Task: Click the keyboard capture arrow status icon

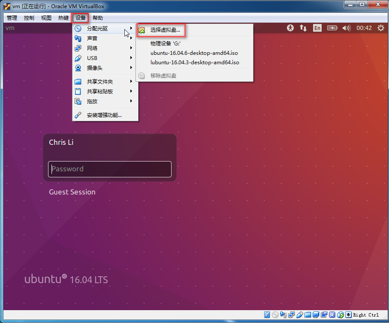Action: coord(349,315)
